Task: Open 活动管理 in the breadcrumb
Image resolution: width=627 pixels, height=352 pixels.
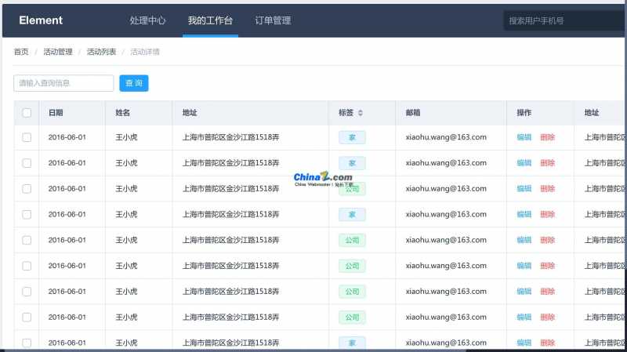Action: (x=58, y=52)
